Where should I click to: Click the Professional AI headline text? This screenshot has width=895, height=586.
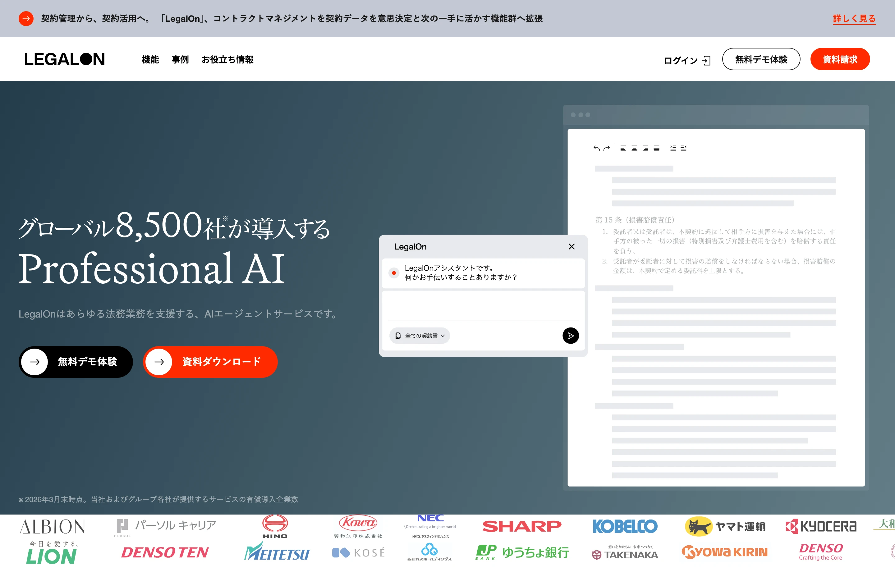152,268
